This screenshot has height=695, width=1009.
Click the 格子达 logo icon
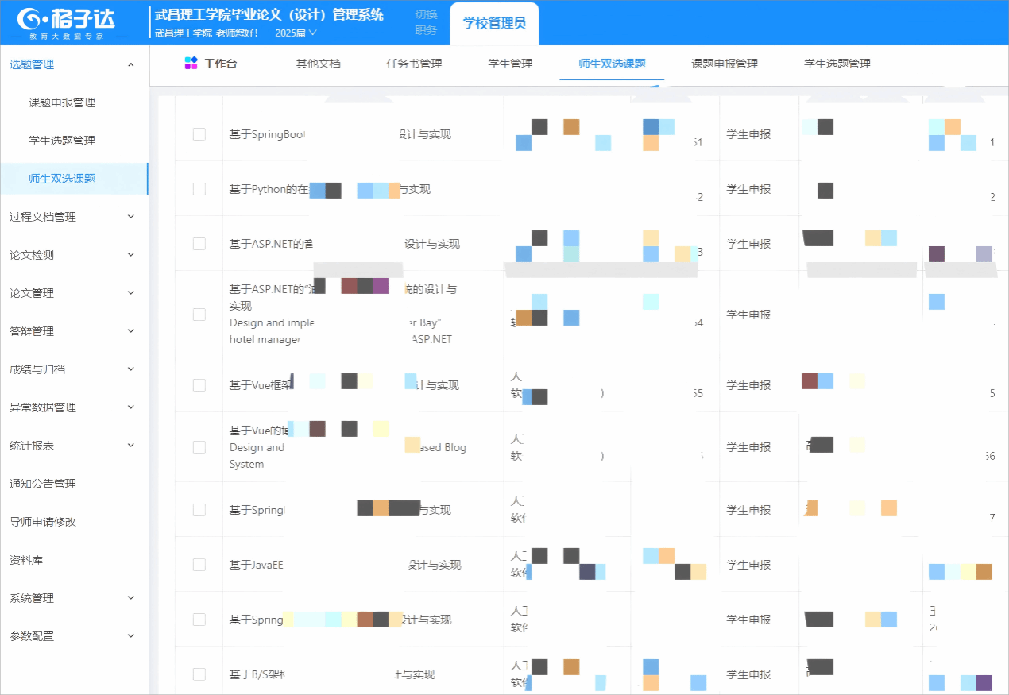point(29,19)
